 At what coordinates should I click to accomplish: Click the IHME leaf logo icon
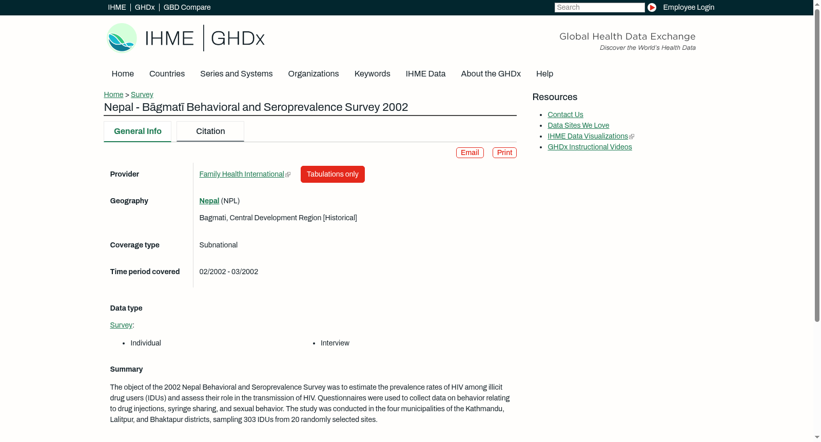click(x=122, y=38)
